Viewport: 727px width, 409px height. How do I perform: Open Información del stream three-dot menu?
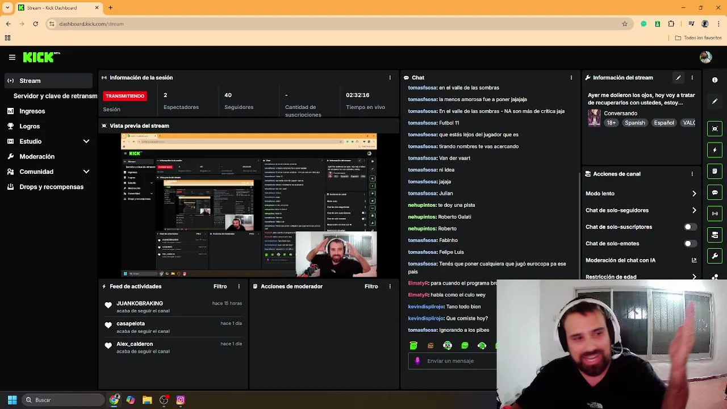pos(692,77)
